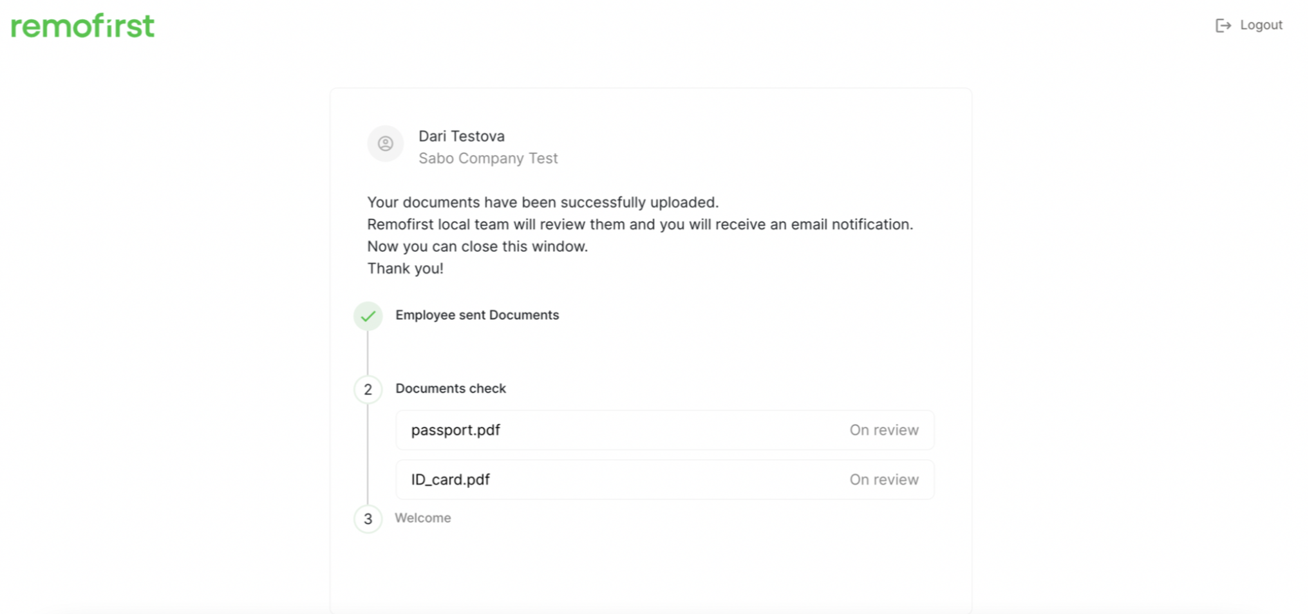Click the logout arrow icon

pos(1223,26)
